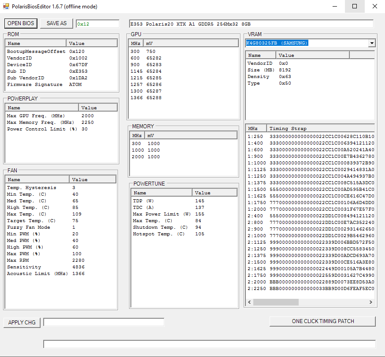Image resolution: width=385 pixels, height=357 pixels.
Task: Select VRAM Density 0x63 row
Action: coord(311,77)
